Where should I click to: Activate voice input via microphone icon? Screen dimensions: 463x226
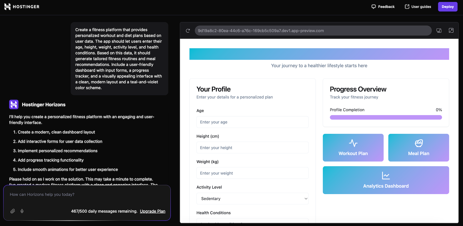(x=22, y=211)
